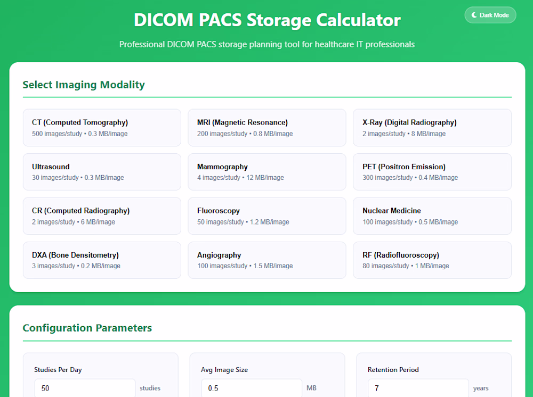Image resolution: width=533 pixels, height=397 pixels.
Task: Select RF (Radiofluoroscopy) modality card
Action: [432, 260]
